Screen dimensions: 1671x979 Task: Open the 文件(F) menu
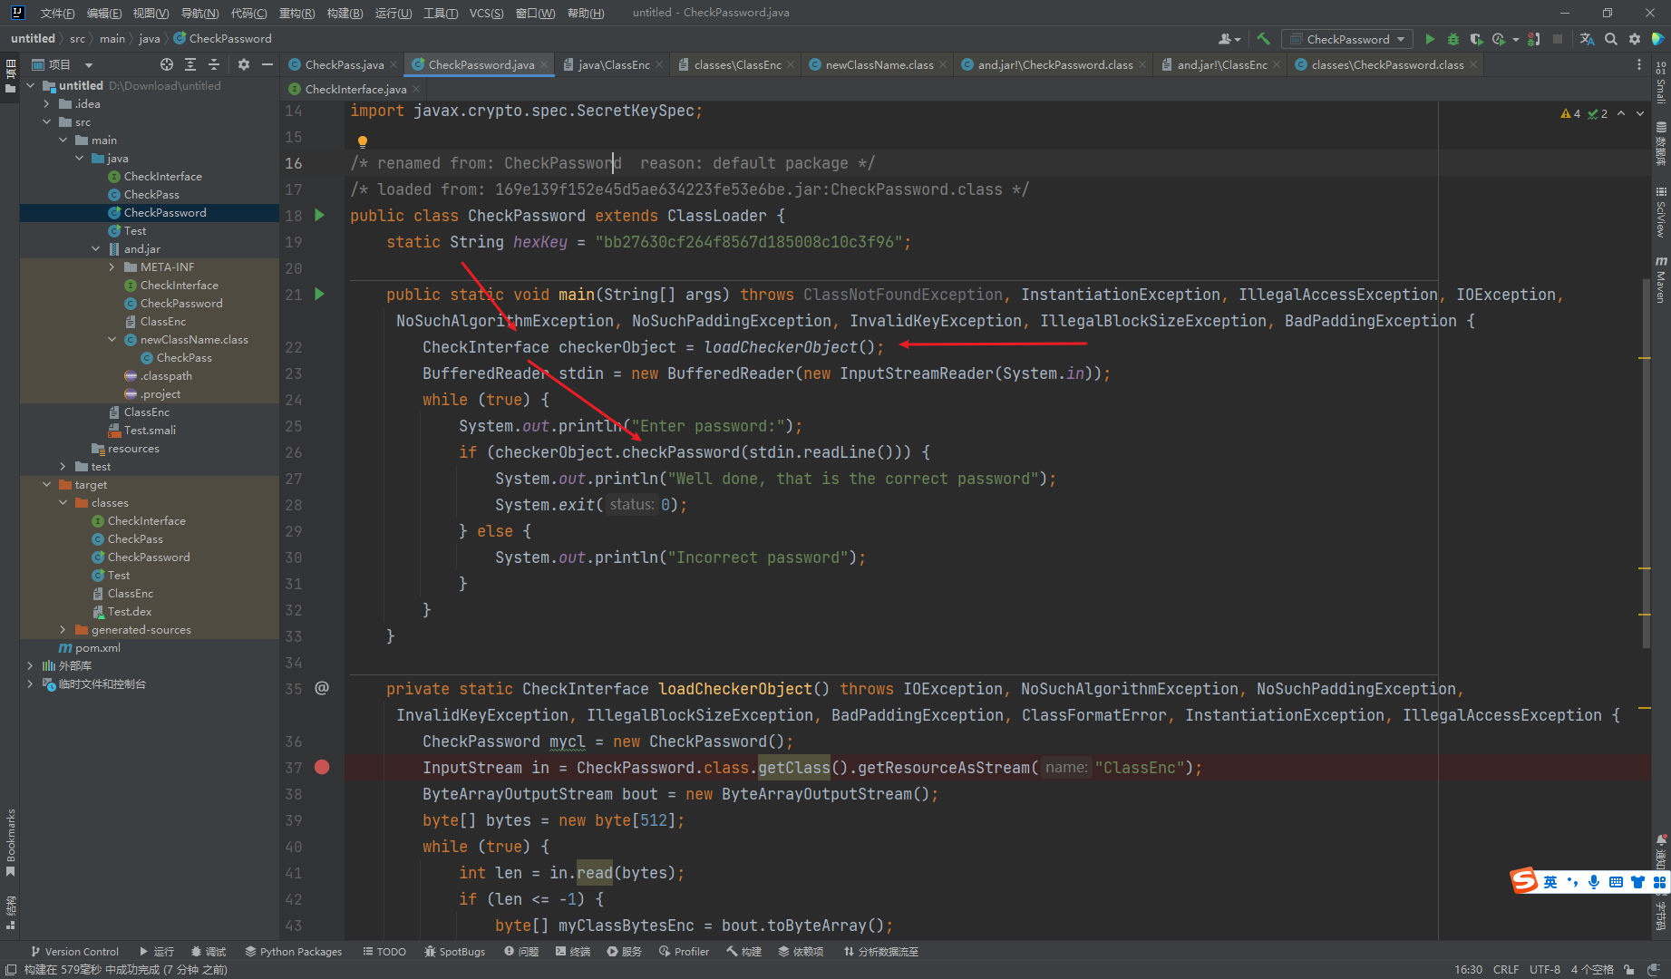coord(57,13)
